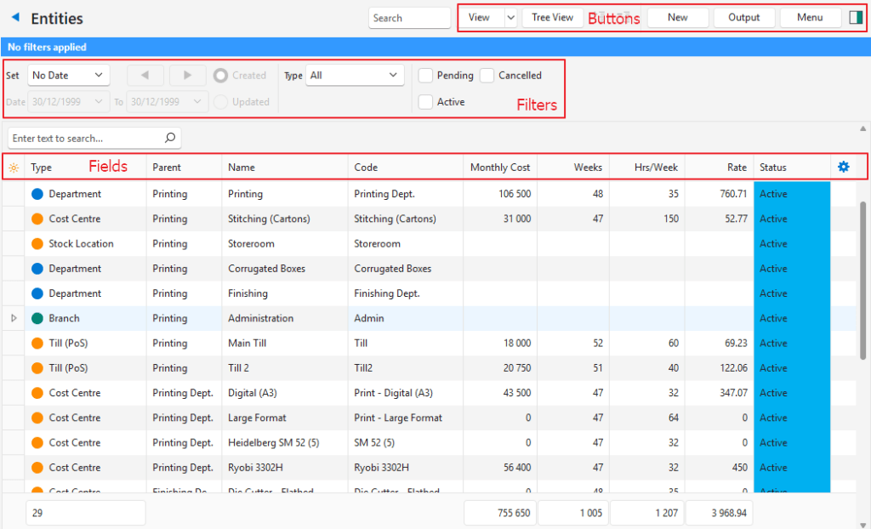This screenshot has width=871, height=529.
Task: Click the Print - Large Format code cell
Action: click(x=406, y=418)
